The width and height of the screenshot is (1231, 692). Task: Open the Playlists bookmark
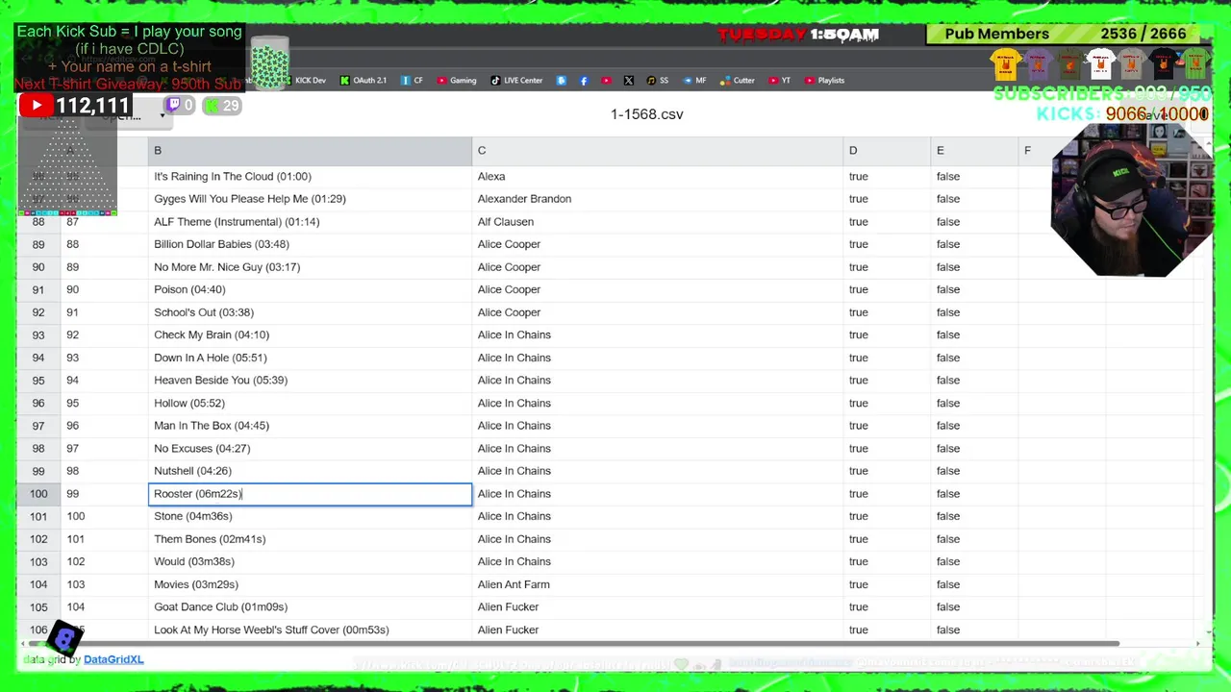[x=825, y=81]
